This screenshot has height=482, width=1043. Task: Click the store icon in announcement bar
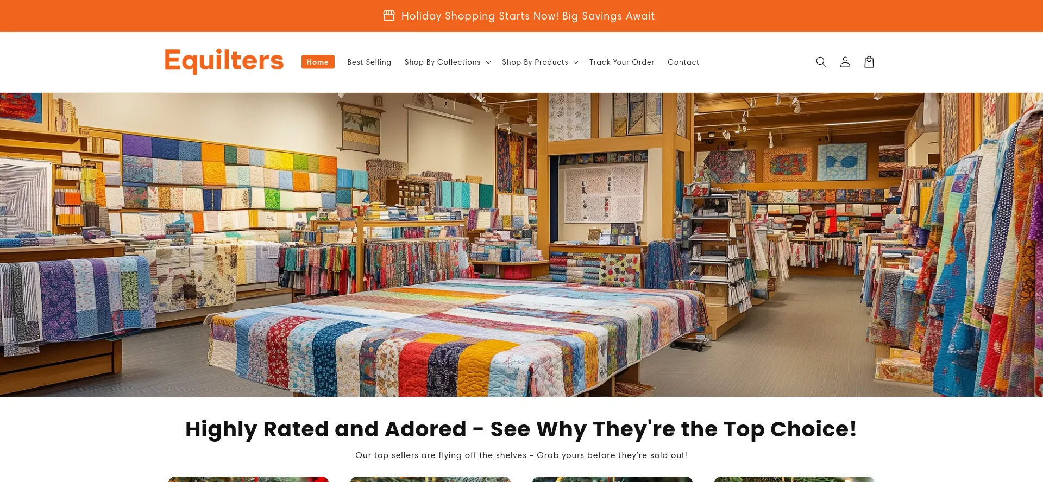click(389, 16)
